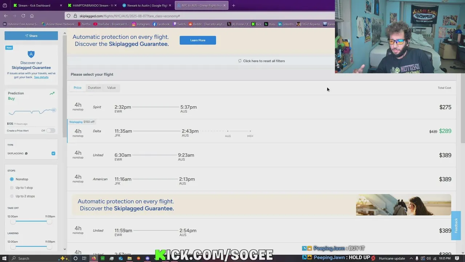The height and width of the screenshot is (262, 465).
Task: Open the Instagram bookmark
Action: point(141,24)
